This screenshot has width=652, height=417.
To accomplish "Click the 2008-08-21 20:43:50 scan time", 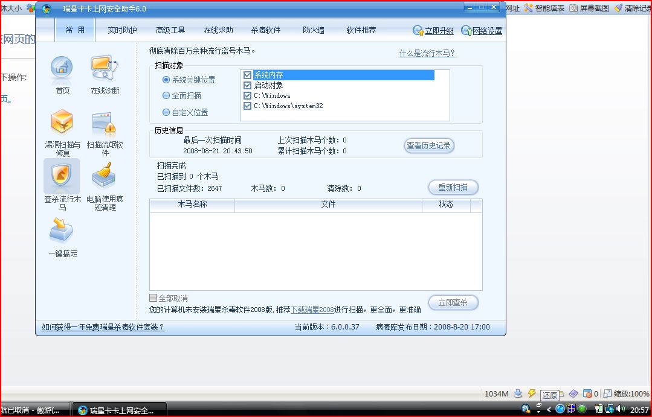I will pyautogui.click(x=218, y=151).
